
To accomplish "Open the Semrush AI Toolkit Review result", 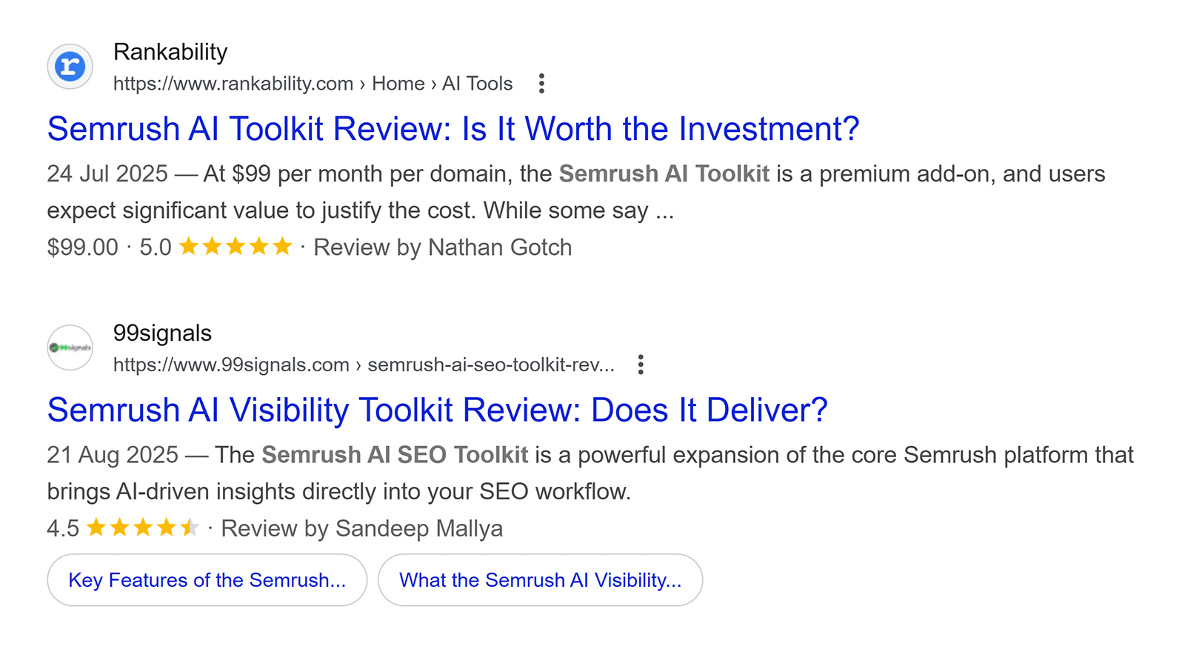I will tap(453, 128).
